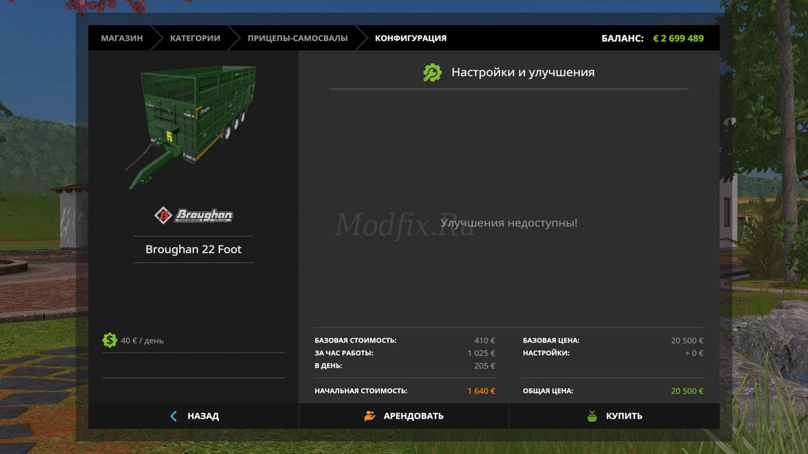Click the balance amount € 2 699 489

(x=678, y=38)
